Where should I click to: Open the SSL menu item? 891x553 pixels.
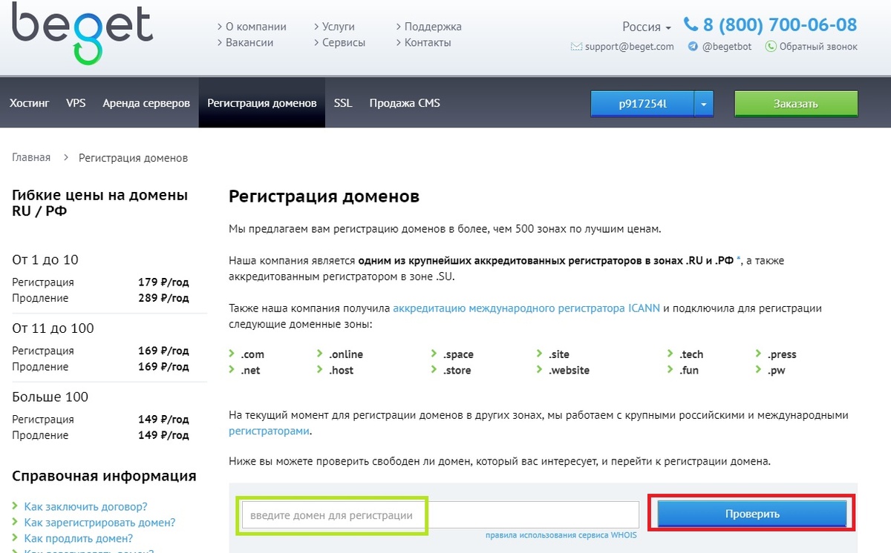pos(343,103)
